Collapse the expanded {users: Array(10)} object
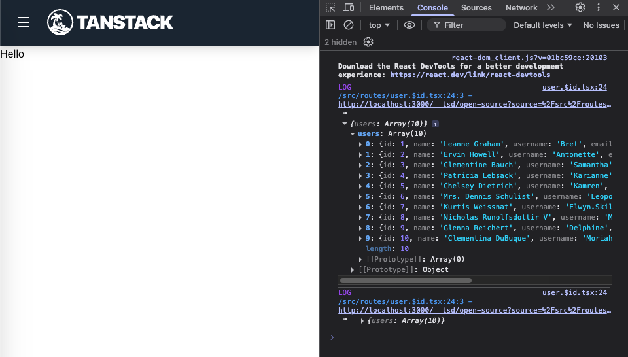 [x=345, y=124]
